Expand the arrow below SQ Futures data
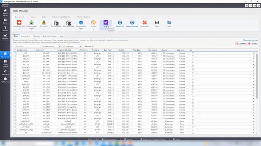This screenshot has height=146, width=261. [69, 30]
